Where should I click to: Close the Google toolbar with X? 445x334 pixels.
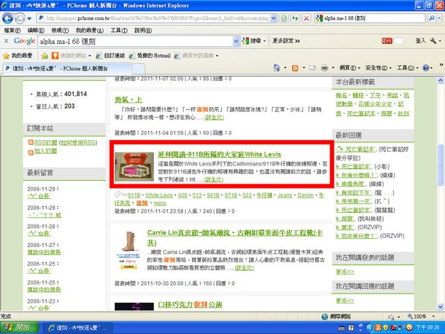tap(6, 41)
